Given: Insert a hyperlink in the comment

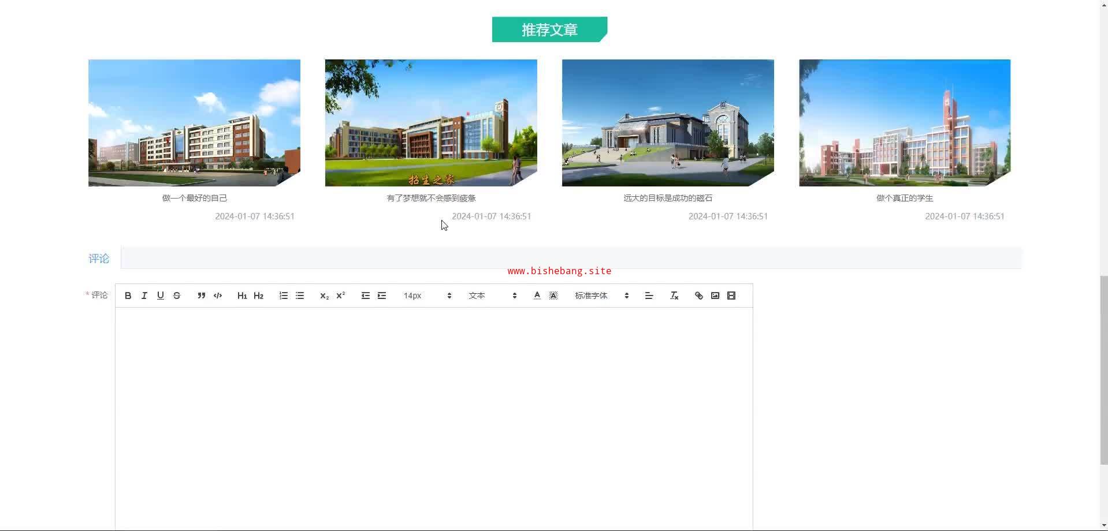Looking at the screenshot, I should (x=699, y=296).
